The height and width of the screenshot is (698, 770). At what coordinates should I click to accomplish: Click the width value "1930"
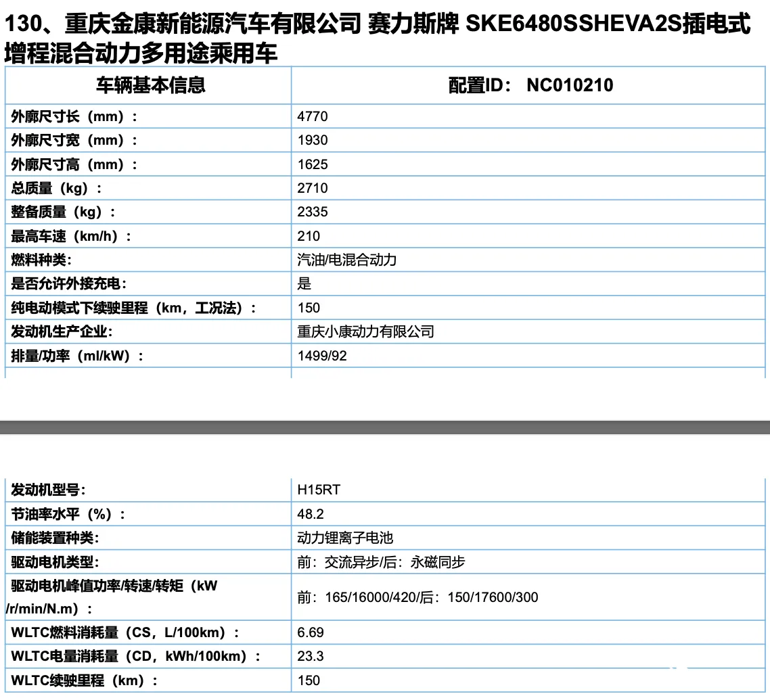coord(313,141)
